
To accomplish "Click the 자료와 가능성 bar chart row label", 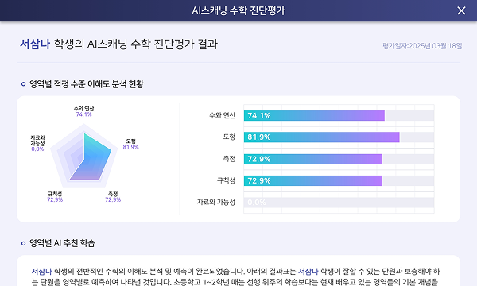I will [x=216, y=202].
